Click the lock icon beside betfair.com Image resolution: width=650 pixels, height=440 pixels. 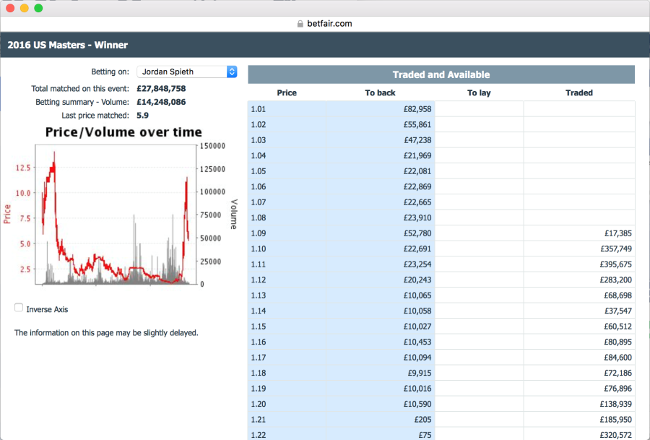[300, 24]
